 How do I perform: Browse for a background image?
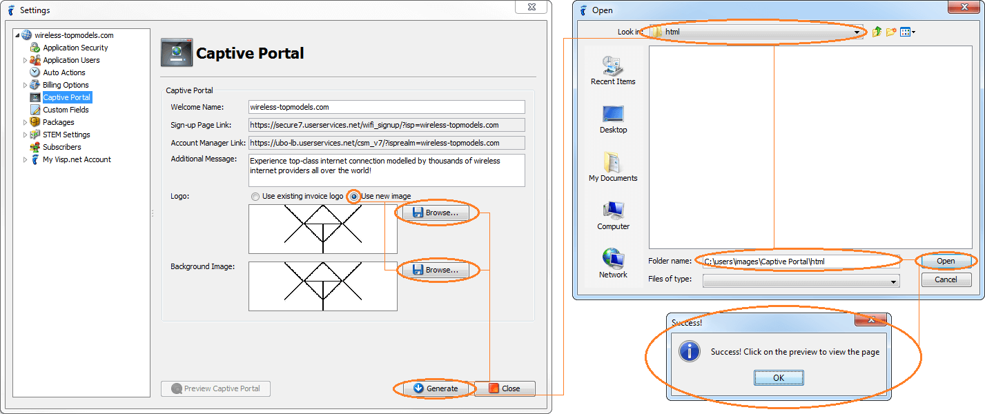point(436,270)
